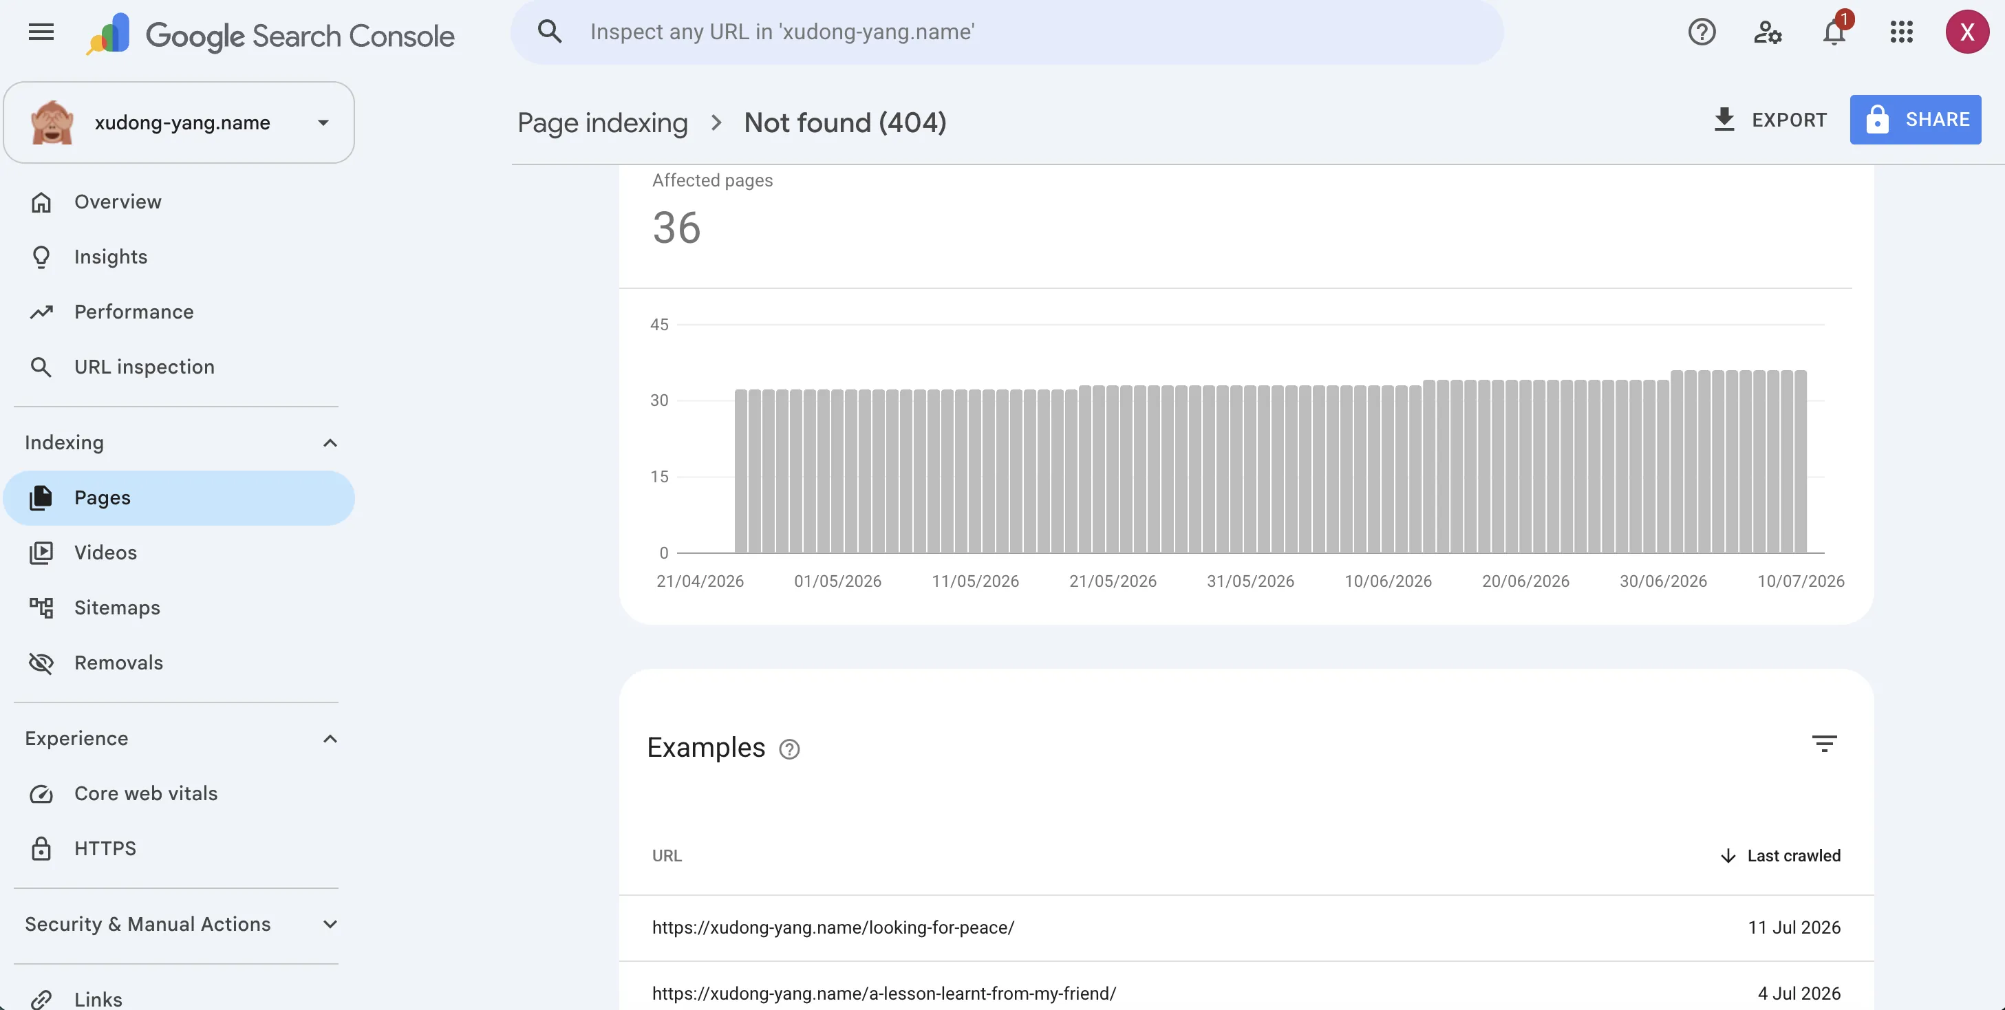The width and height of the screenshot is (2005, 1010).
Task: Open the xudong-yang.name property dropdown
Action: [179, 122]
